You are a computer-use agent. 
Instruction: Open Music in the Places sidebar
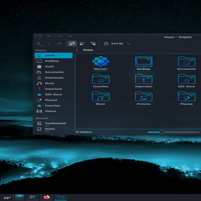tap(54, 83)
